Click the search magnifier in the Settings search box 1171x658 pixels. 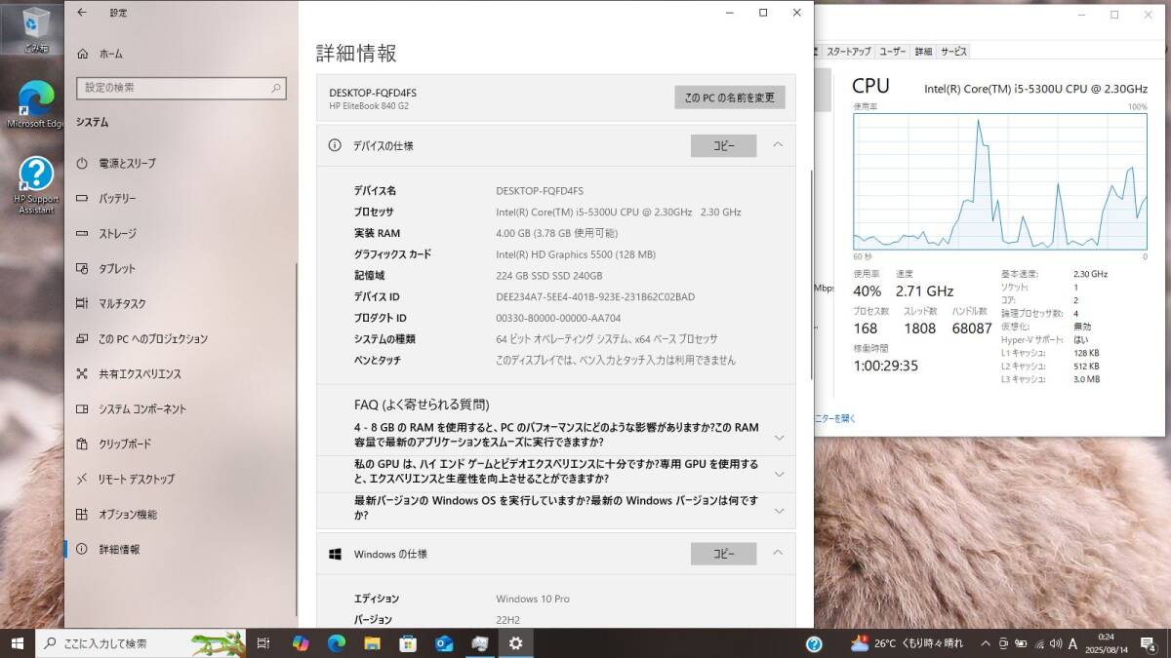(277, 88)
